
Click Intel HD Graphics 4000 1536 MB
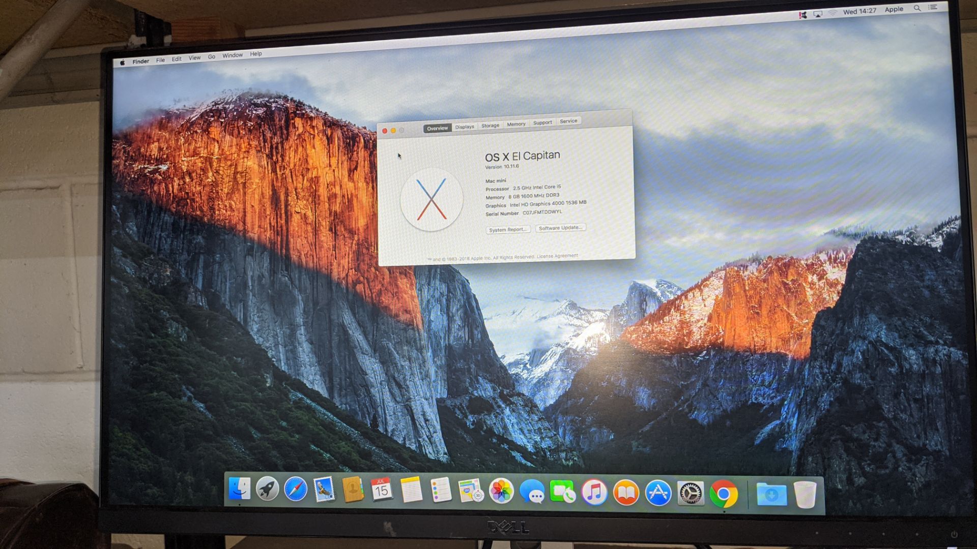click(x=548, y=204)
